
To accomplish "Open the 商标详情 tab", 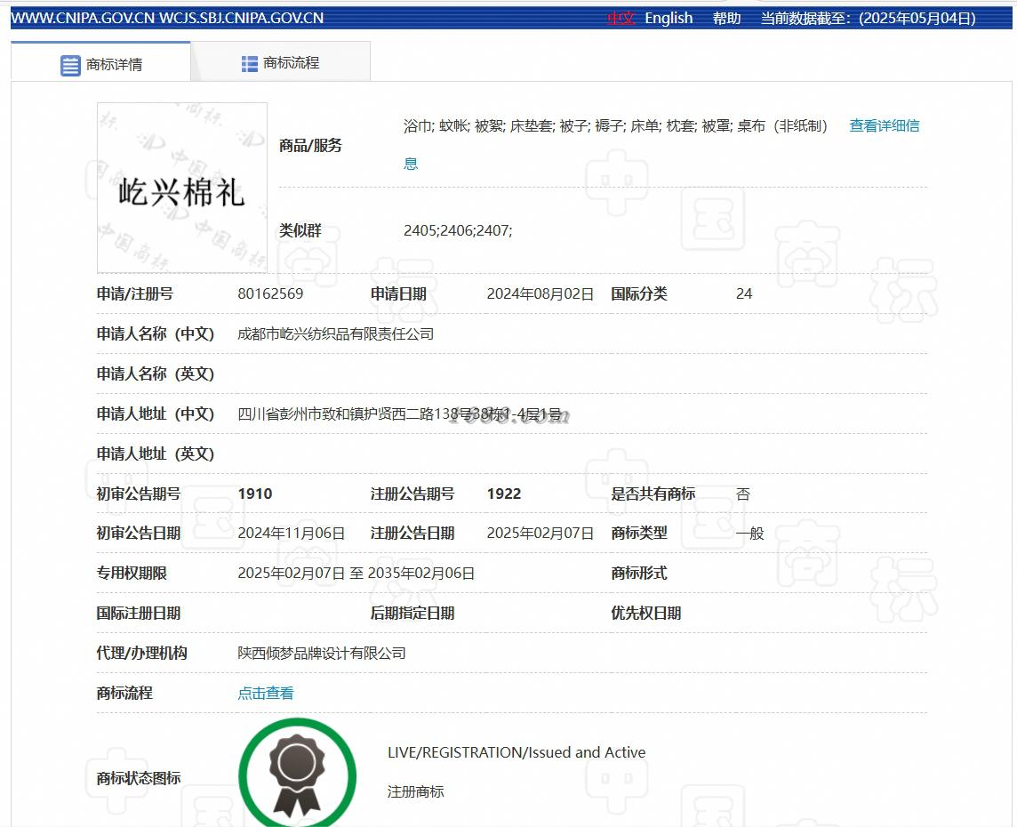I will [100, 63].
